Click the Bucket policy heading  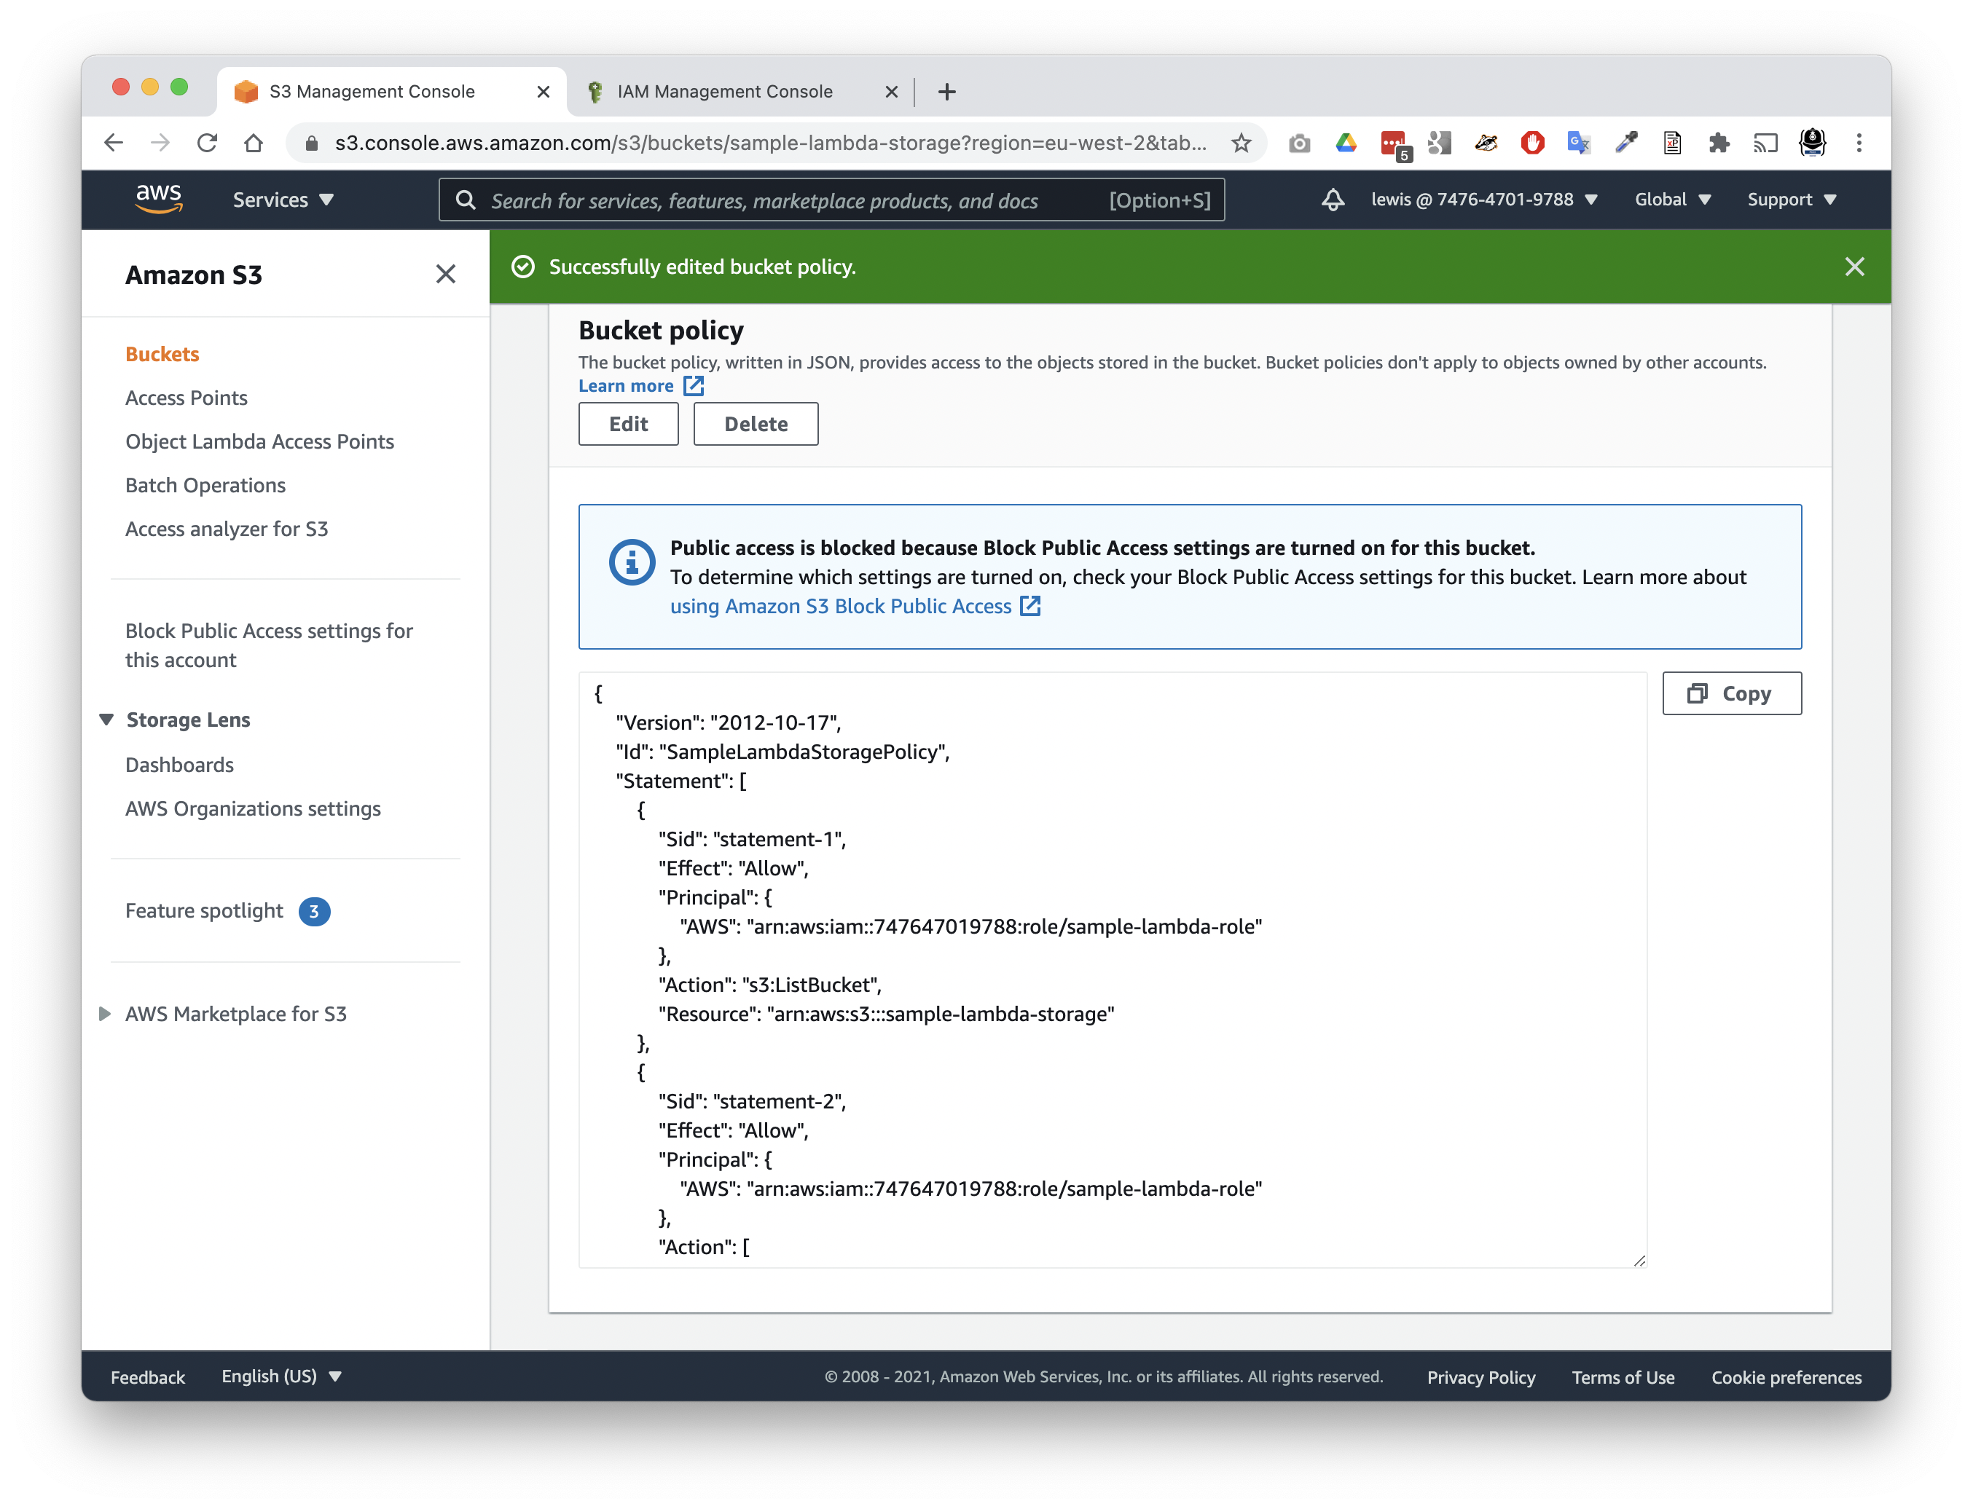tap(662, 331)
